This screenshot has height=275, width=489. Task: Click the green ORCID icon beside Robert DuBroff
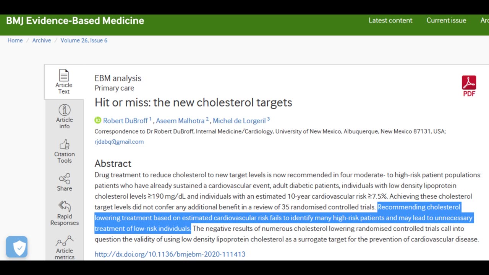[x=98, y=120]
